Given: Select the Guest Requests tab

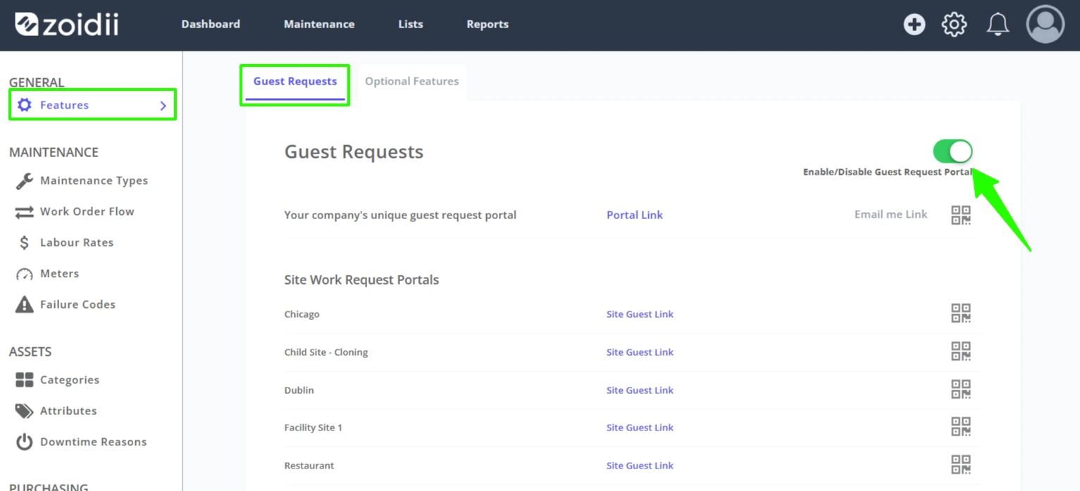Looking at the screenshot, I should coord(295,82).
